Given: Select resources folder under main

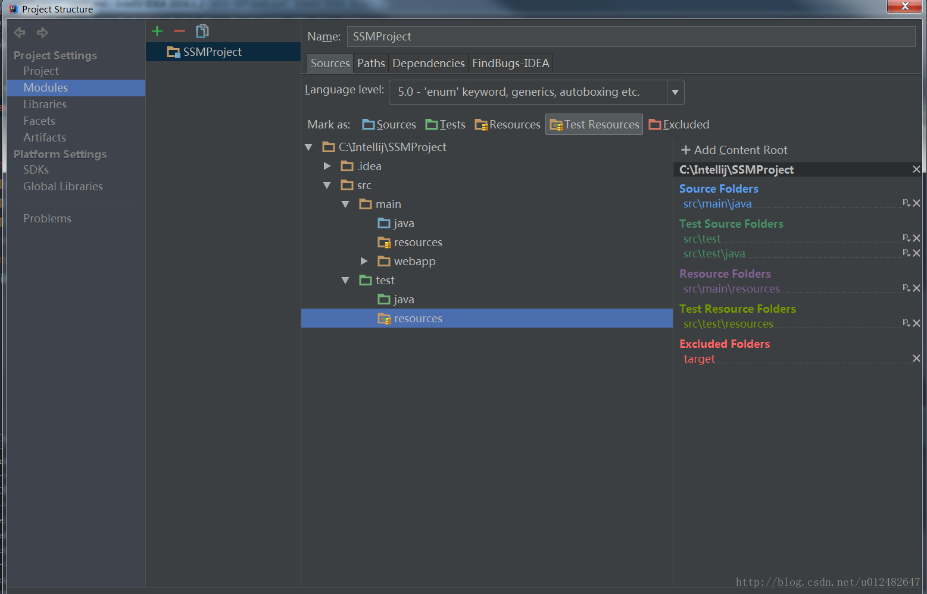Looking at the screenshot, I should pyautogui.click(x=410, y=242).
